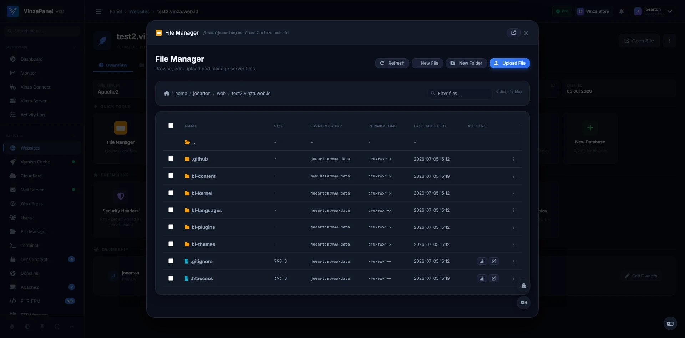Check the bl-content folder checkbox
Image resolution: width=685 pixels, height=338 pixels.
tap(171, 176)
